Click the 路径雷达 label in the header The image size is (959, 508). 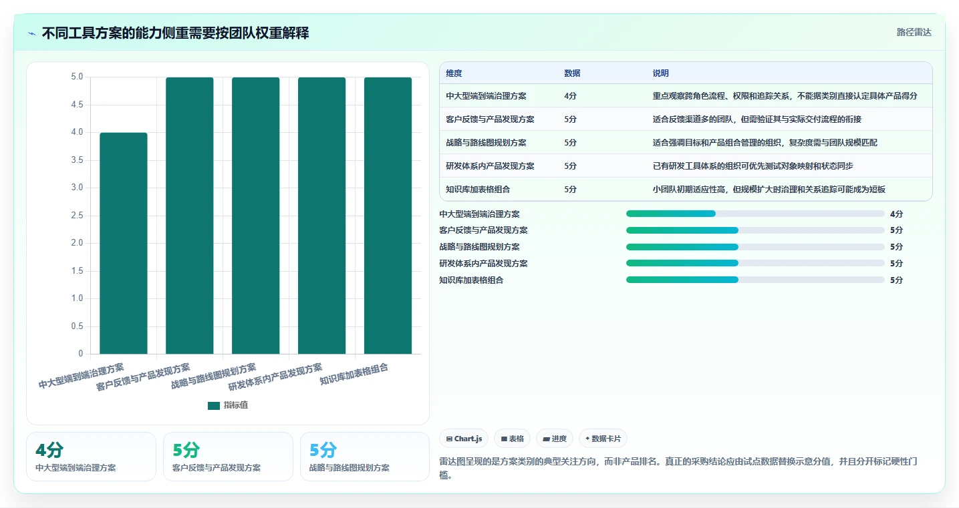pyautogui.click(x=914, y=32)
